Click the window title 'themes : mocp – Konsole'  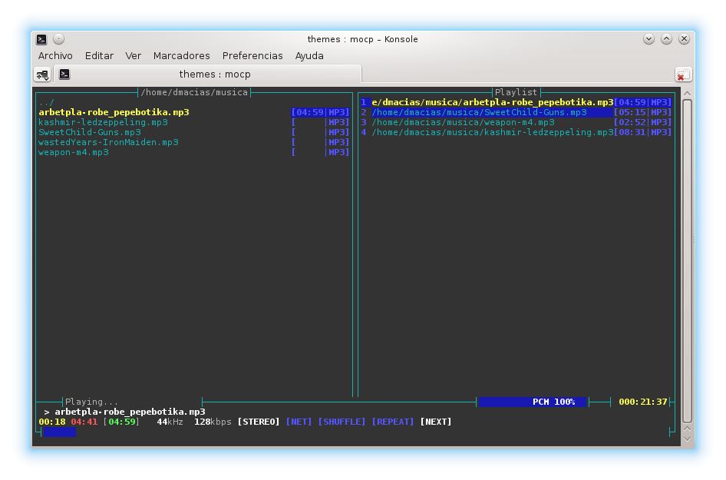coord(362,39)
